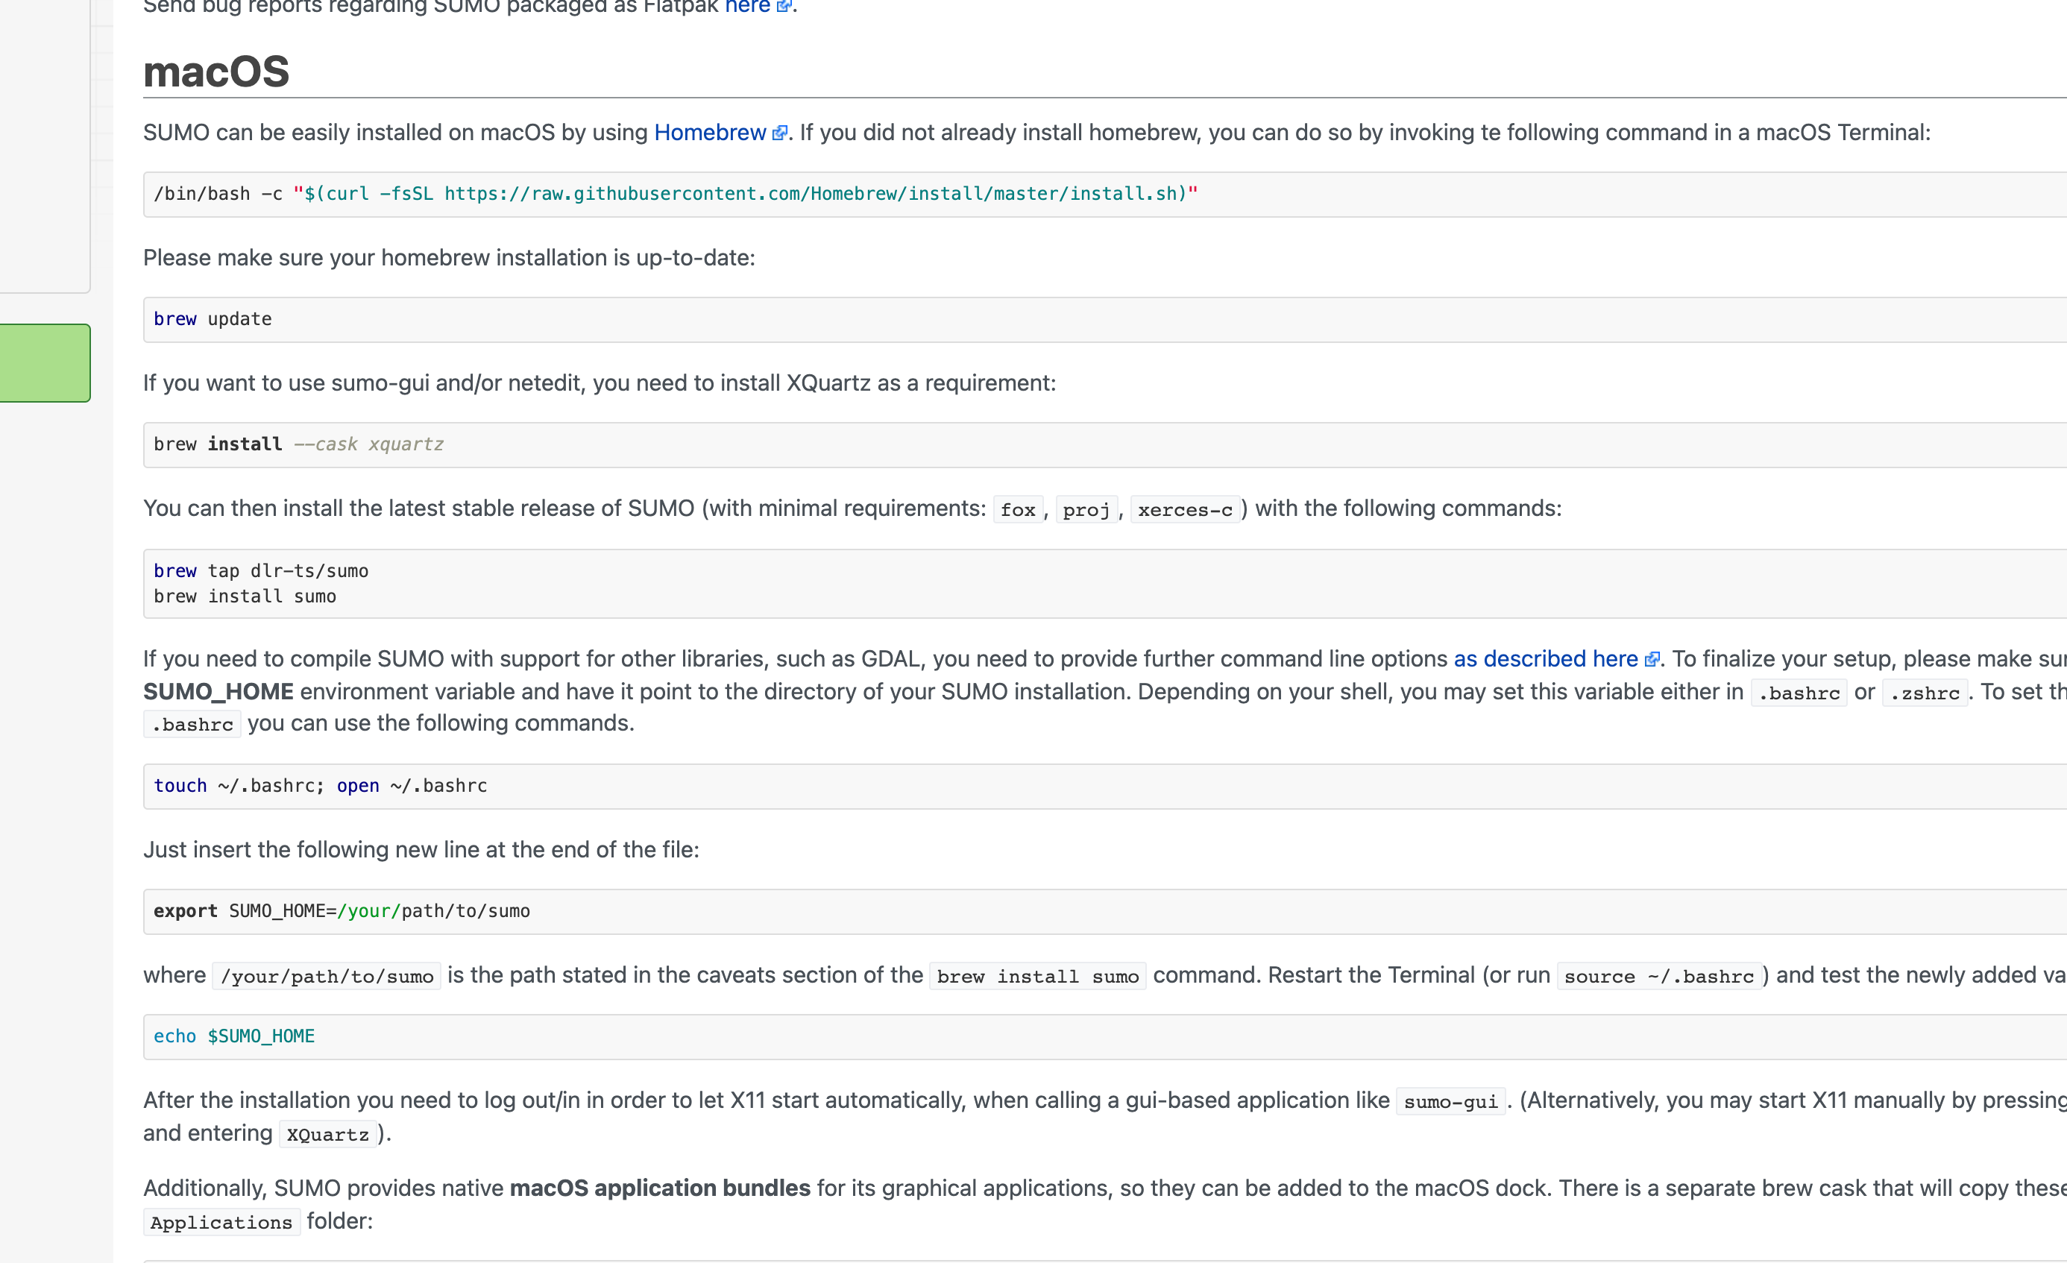Click the "brew tap dlr-ts/sumo" command line
The image size is (2067, 1263).
click(261, 570)
